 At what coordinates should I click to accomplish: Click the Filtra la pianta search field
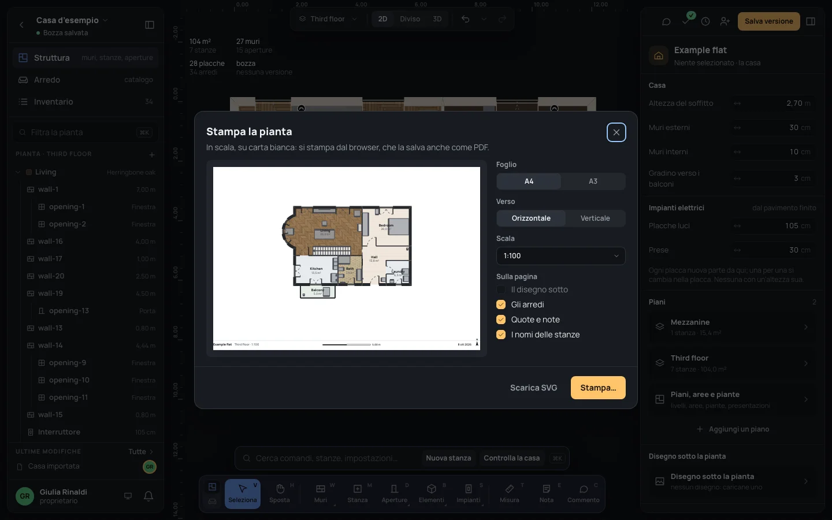[86, 132]
